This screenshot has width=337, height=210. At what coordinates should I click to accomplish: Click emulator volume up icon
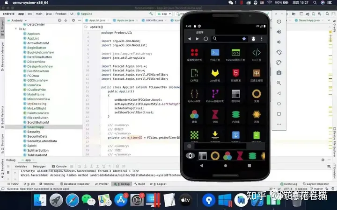pos(279,32)
